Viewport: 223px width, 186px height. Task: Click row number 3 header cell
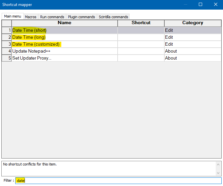pos(7,44)
